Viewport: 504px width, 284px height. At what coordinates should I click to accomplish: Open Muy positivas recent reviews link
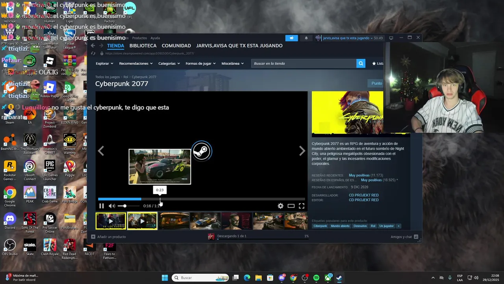(x=359, y=175)
